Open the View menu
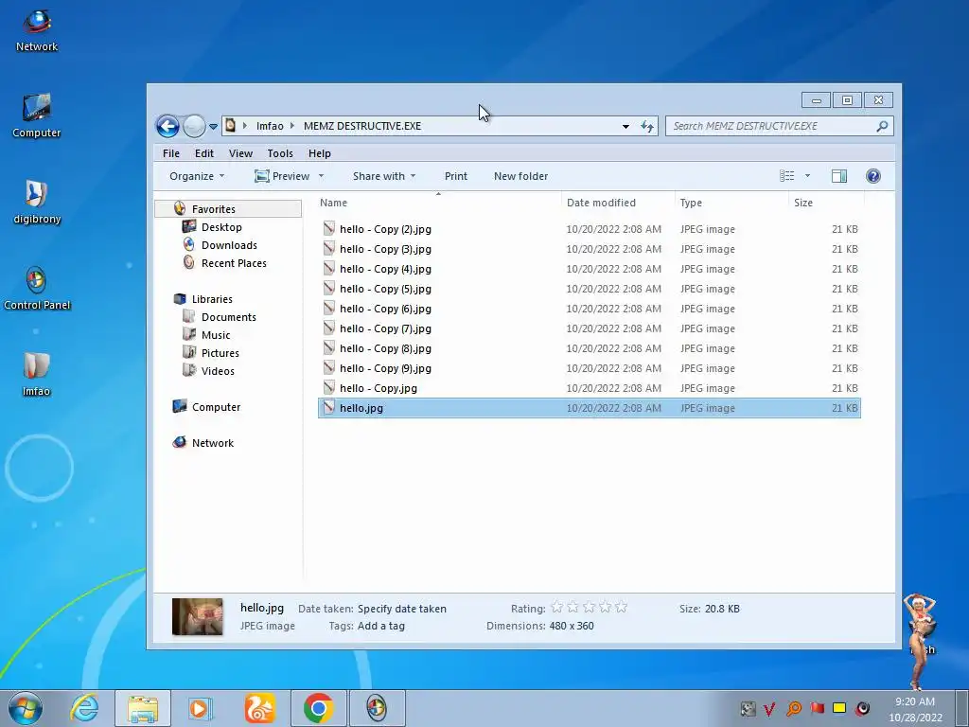 (x=240, y=153)
